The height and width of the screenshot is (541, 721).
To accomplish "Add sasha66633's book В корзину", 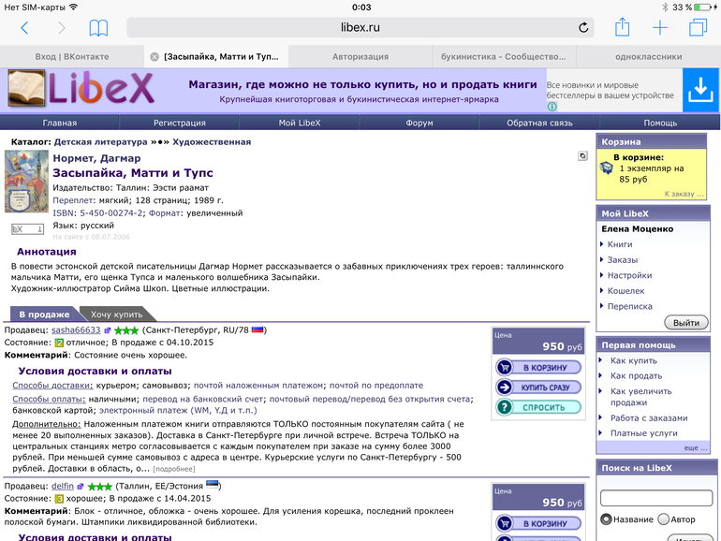I will click(537, 367).
